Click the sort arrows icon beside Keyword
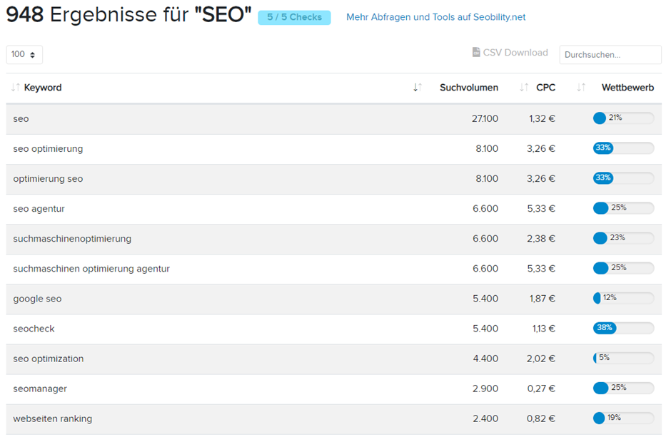The width and height of the screenshot is (671, 442). (x=15, y=88)
